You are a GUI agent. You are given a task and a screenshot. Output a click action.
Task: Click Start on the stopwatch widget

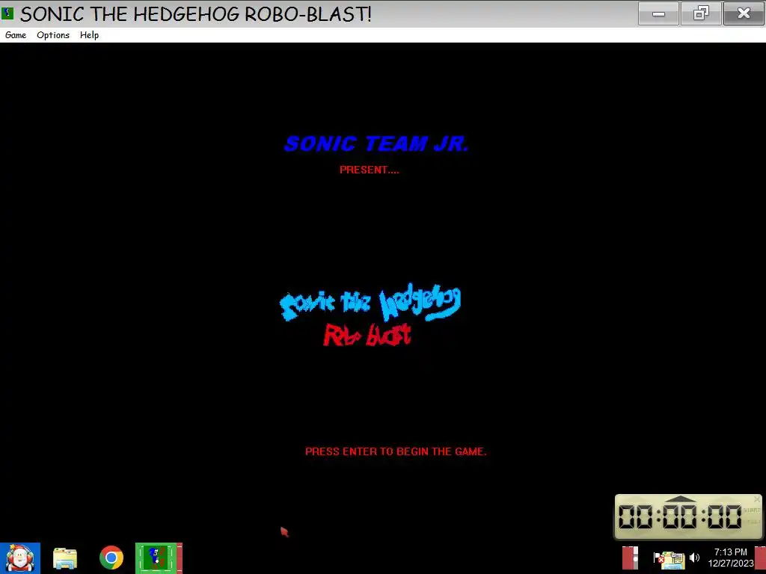pos(751,510)
